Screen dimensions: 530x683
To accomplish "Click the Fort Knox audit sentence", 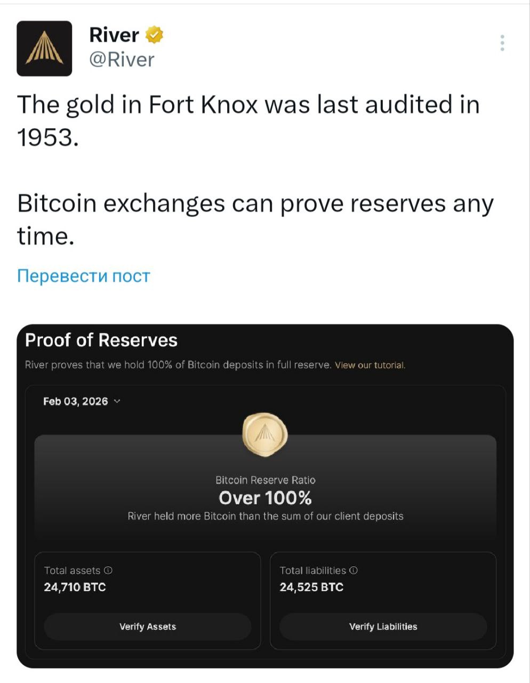I will click(x=248, y=121).
